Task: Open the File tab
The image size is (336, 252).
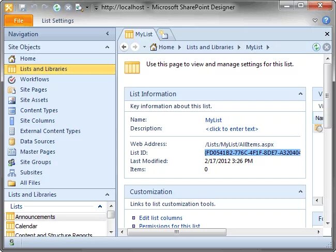Action: point(19,21)
